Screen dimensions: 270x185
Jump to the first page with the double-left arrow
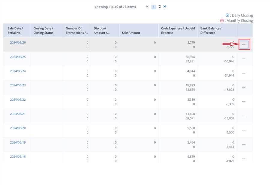pos(147,6)
